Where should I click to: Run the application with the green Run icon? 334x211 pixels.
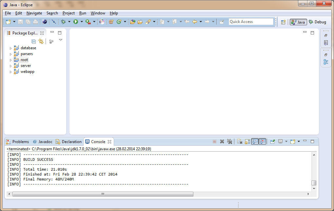point(75,22)
